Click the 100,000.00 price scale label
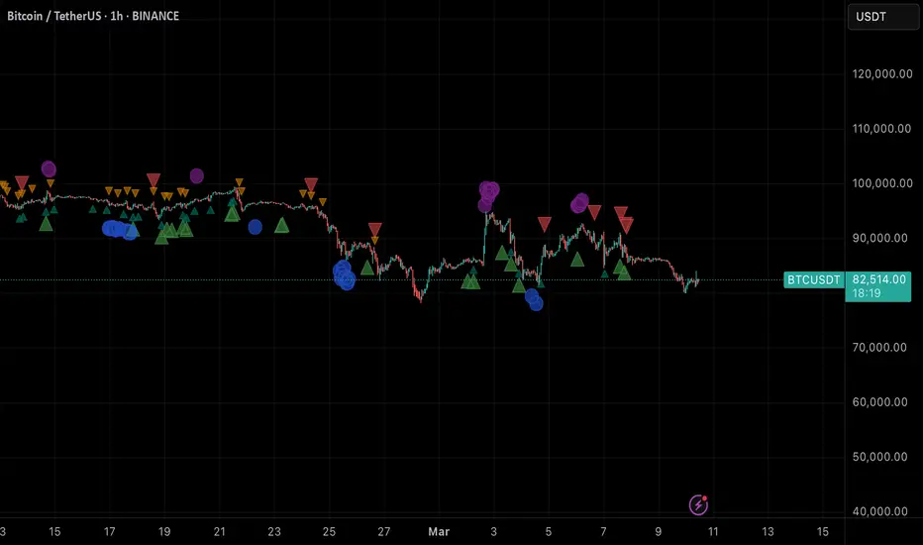 882,183
